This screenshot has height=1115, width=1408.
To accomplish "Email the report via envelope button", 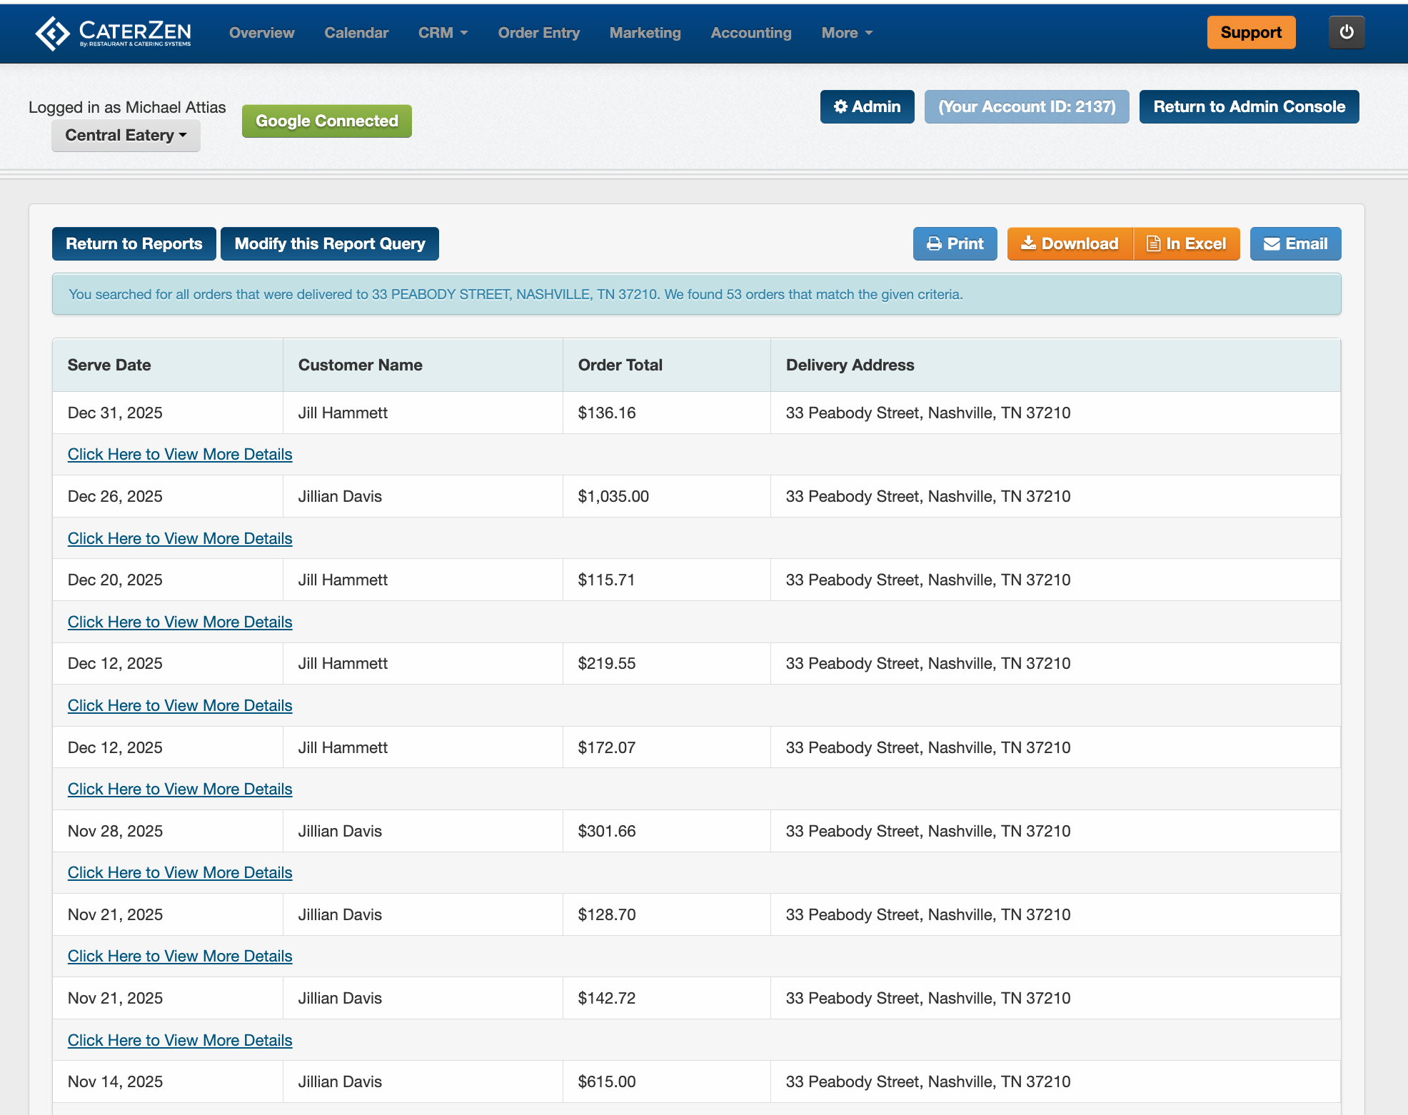I will point(1295,244).
